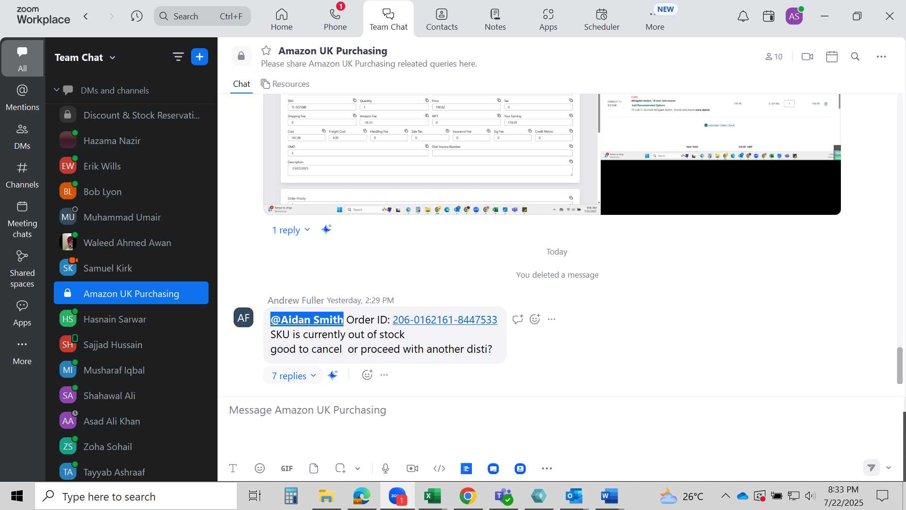The image size is (906, 510).
Task: View the 10 channel members
Action: click(x=774, y=57)
